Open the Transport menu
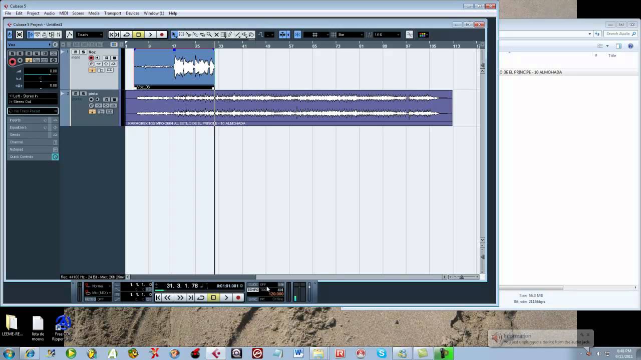The height and width of the screenshot is (360, 641). tap(113, 13)
